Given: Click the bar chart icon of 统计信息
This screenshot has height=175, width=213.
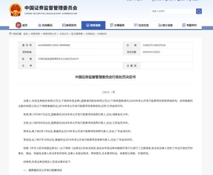Looking at the screenshot, I should pyautogui.click(x=160, y=25).
